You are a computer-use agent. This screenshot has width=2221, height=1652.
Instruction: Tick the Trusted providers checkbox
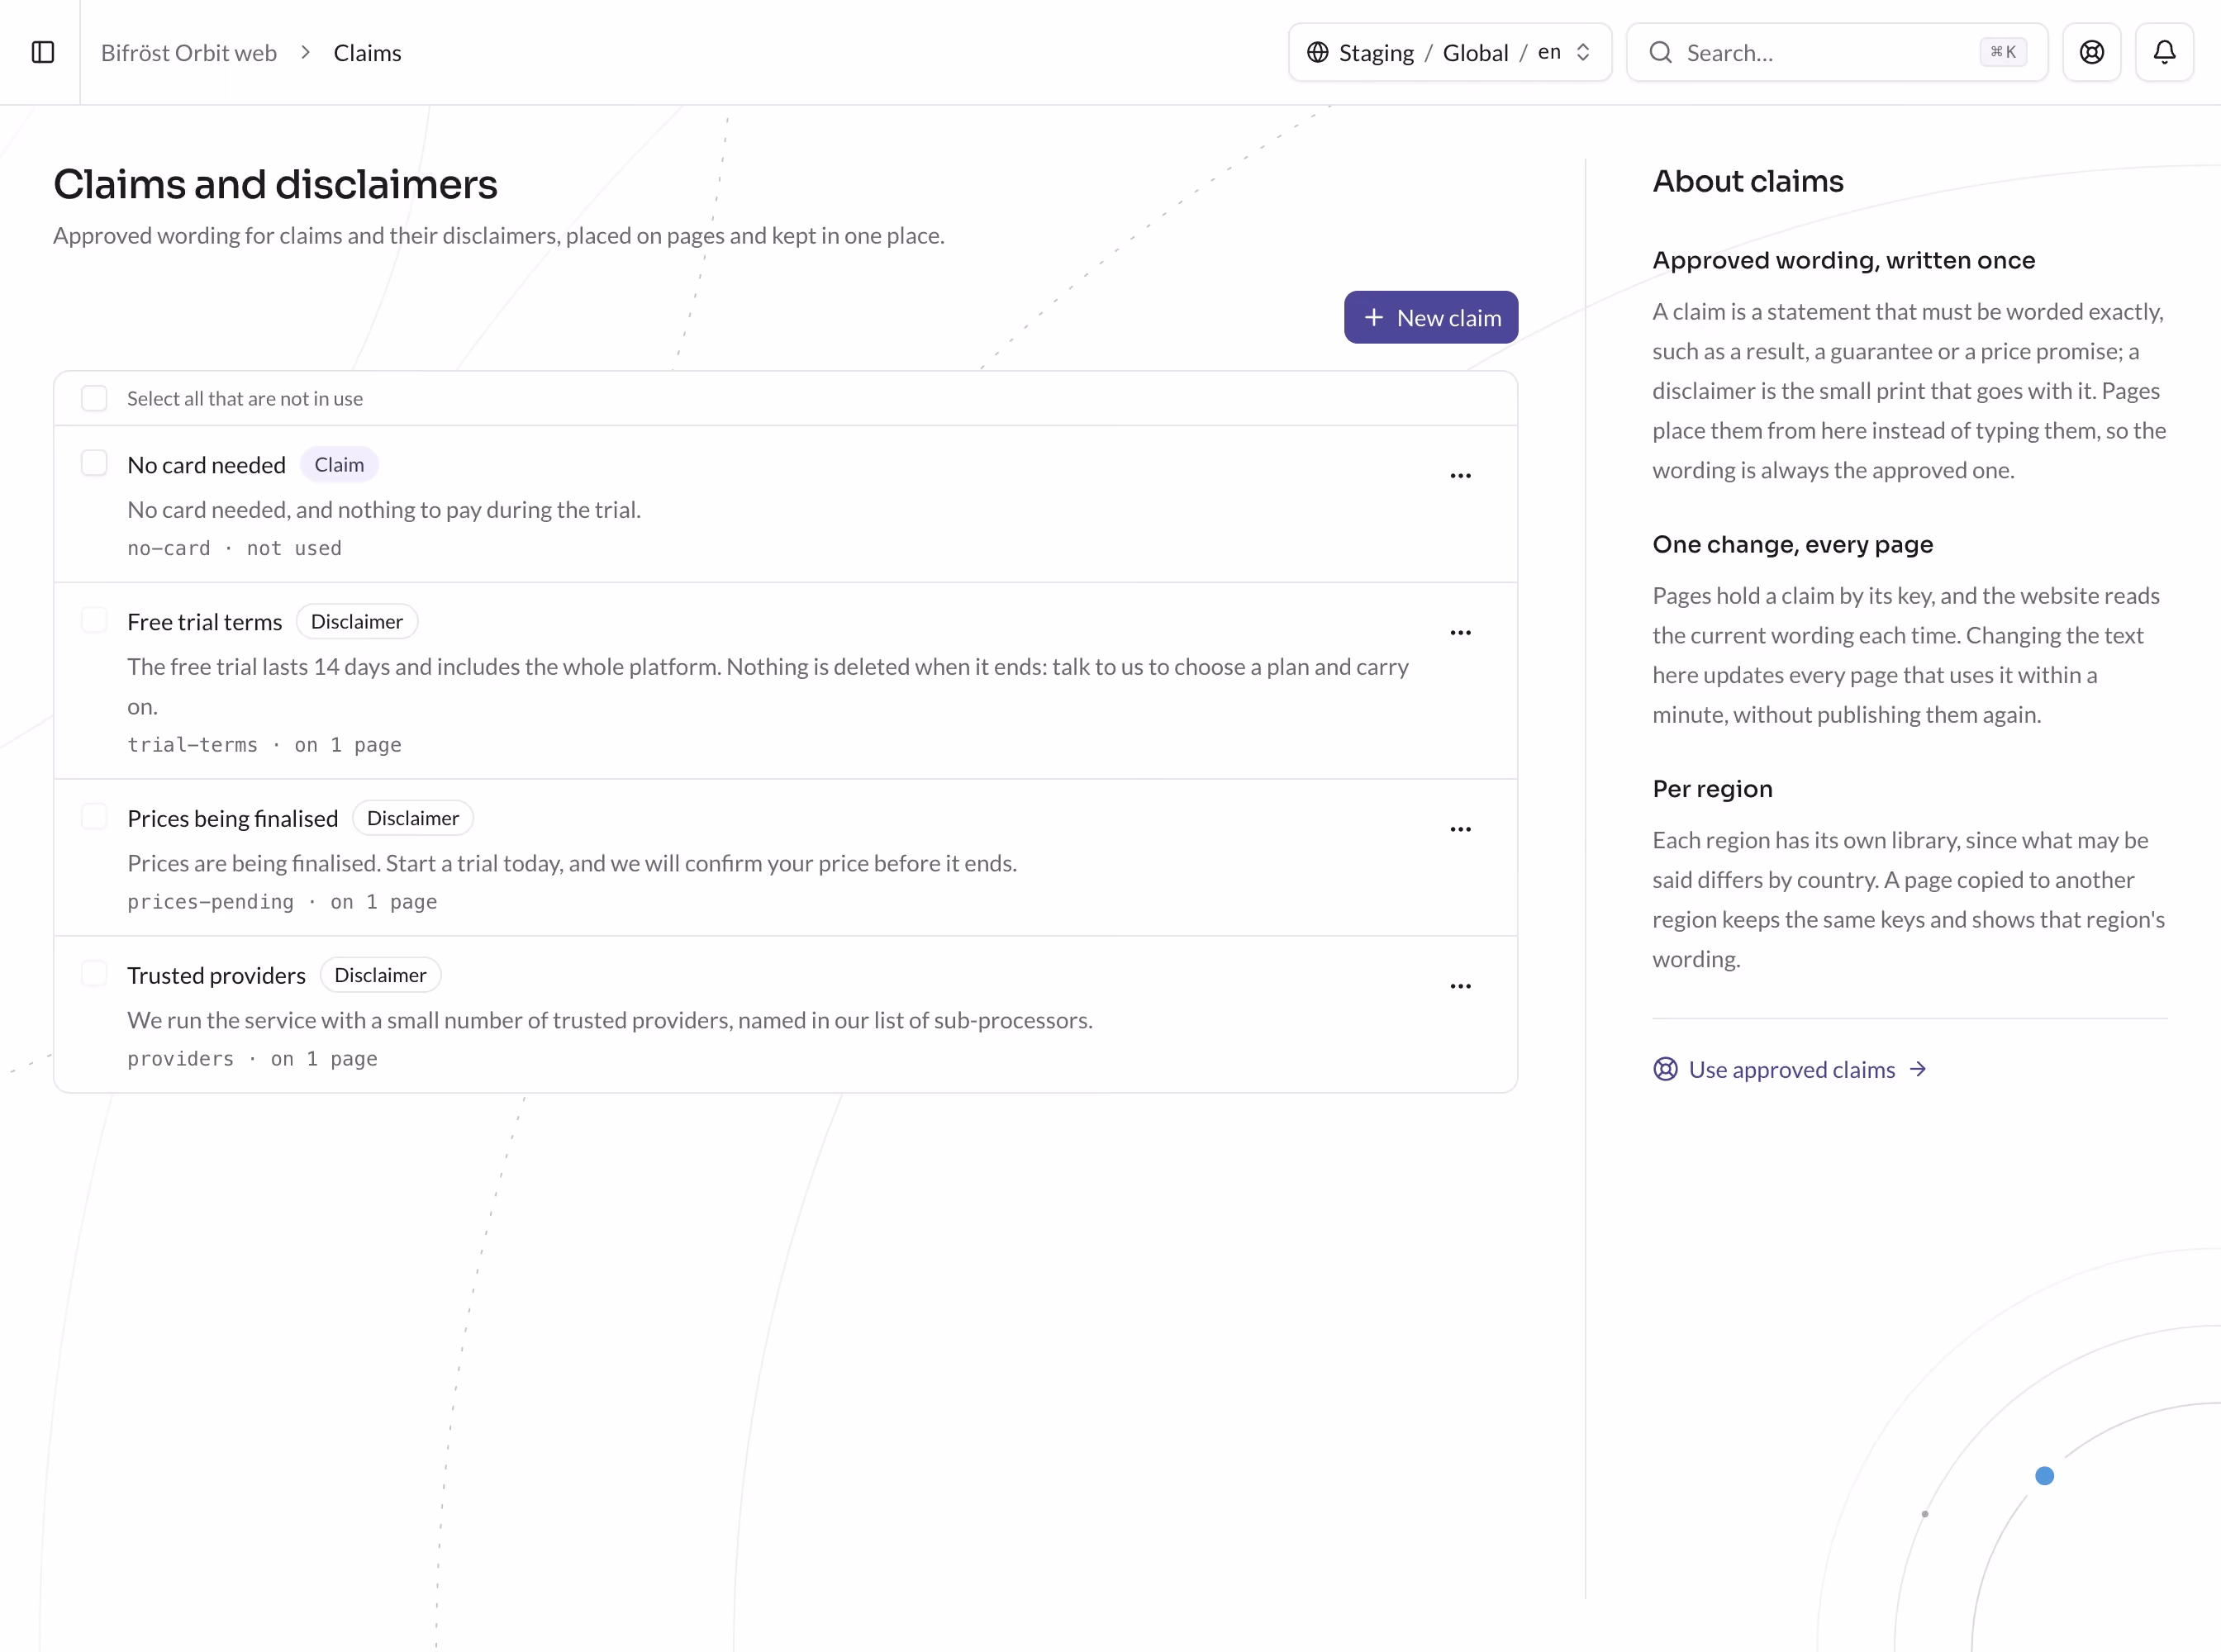coord(94,974)
